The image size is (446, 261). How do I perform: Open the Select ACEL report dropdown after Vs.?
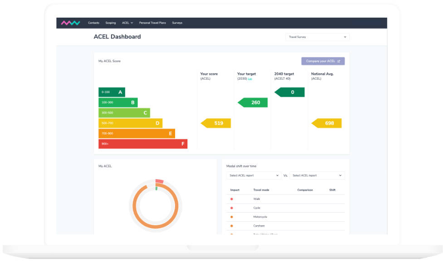317,176
